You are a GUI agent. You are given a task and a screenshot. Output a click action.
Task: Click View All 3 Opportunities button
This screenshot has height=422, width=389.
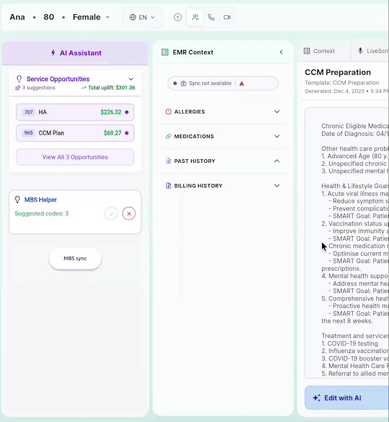[75, 157]
